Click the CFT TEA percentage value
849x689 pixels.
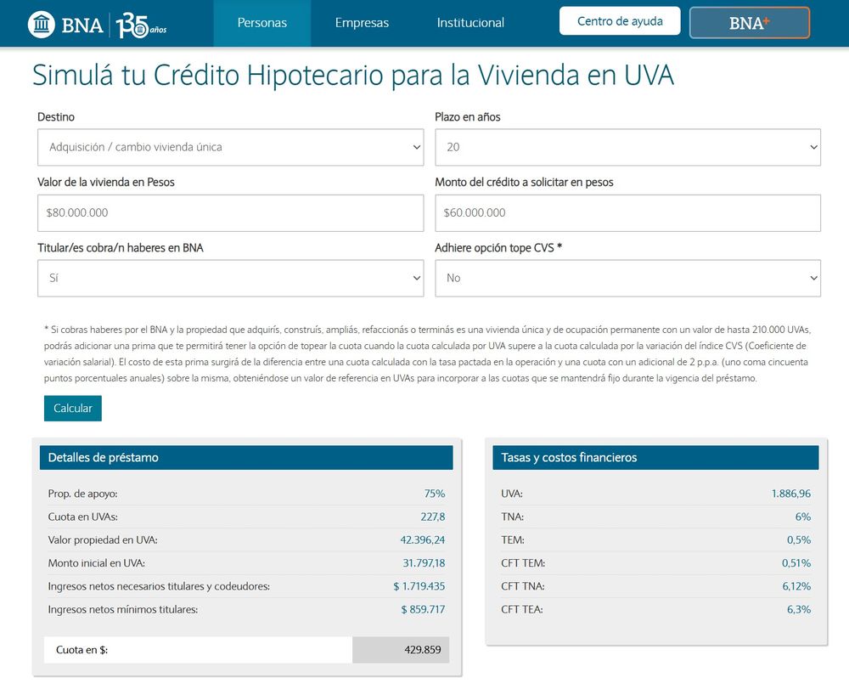pyautogui.click(x=799, y=609)
